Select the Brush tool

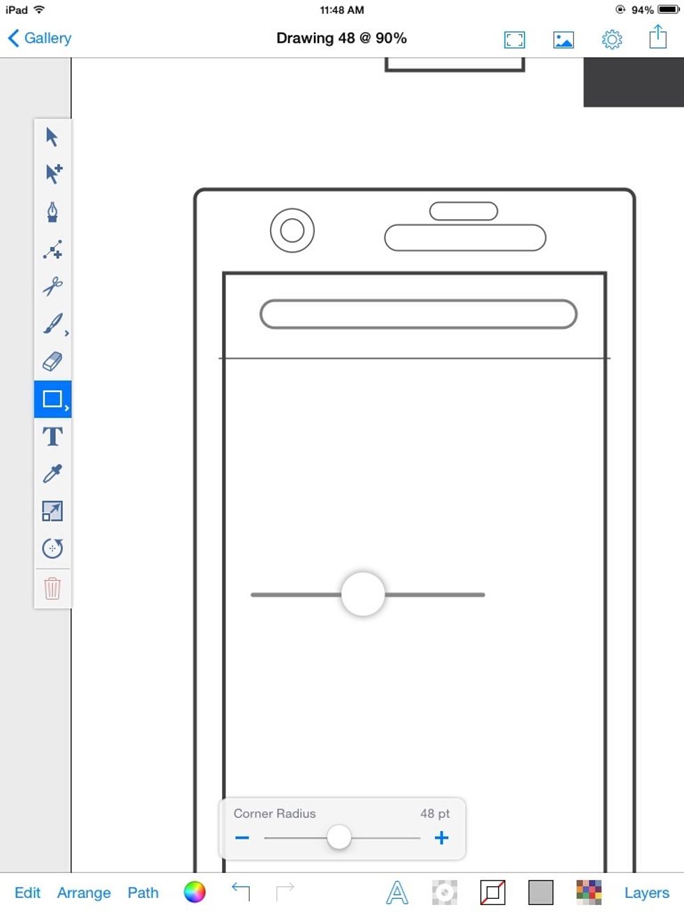point(52,324)
